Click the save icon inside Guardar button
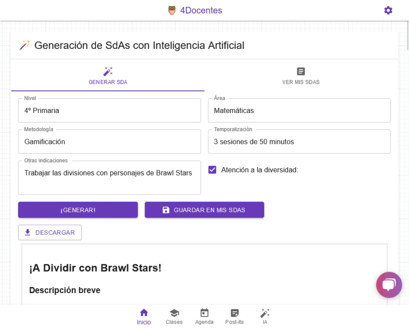The height and width of the screenshot is (329, 409). 166,210
